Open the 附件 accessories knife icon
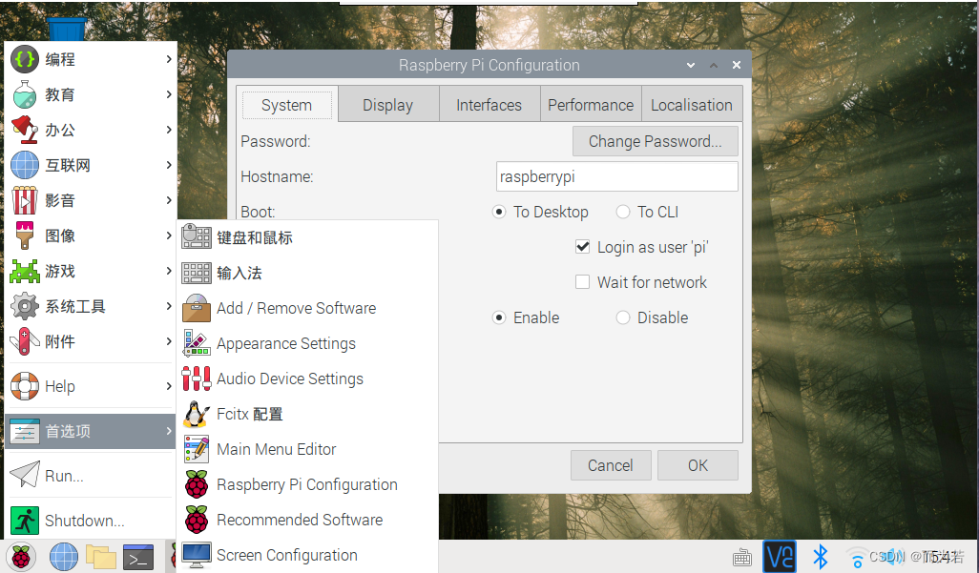Screen dimensions: 979x573 (25, 341)
